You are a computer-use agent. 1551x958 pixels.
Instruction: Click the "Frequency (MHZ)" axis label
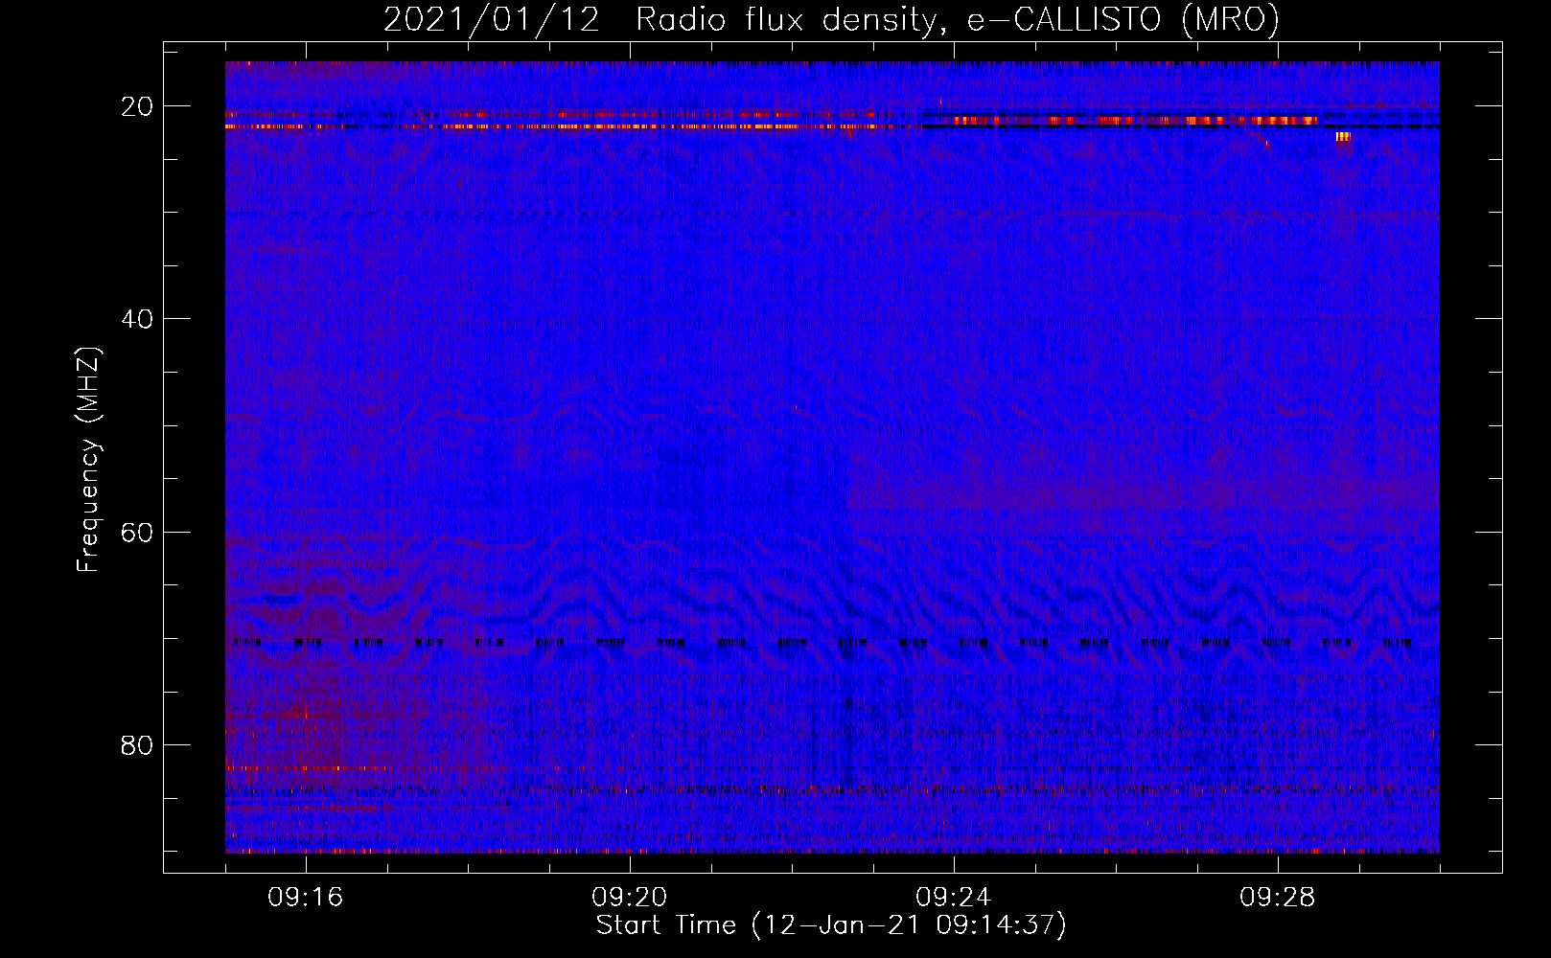point(88,461)
